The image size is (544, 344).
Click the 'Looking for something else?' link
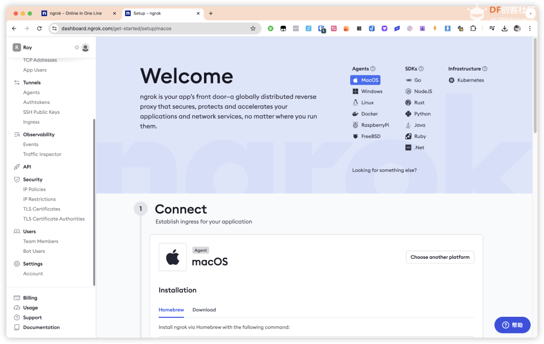pyautogui.click(x=384, y=170)
